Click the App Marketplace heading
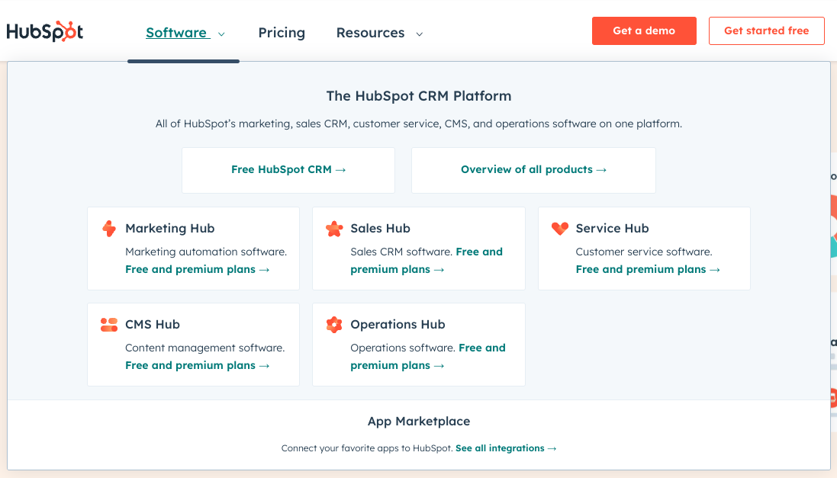 click(418, 422)
